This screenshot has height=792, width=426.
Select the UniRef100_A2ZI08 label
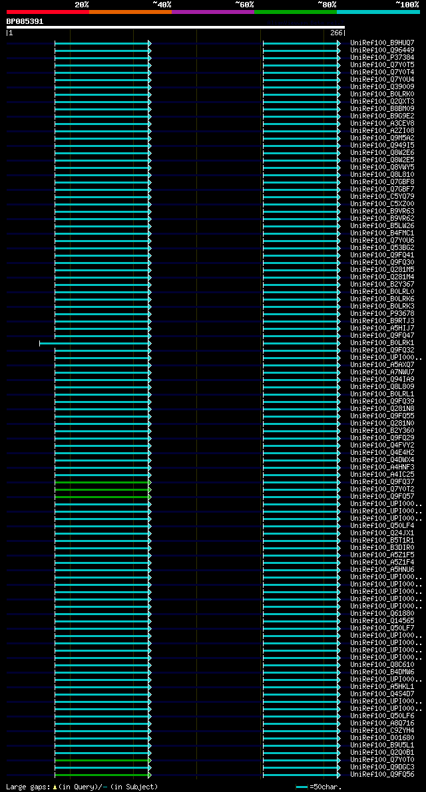[382, 131]
